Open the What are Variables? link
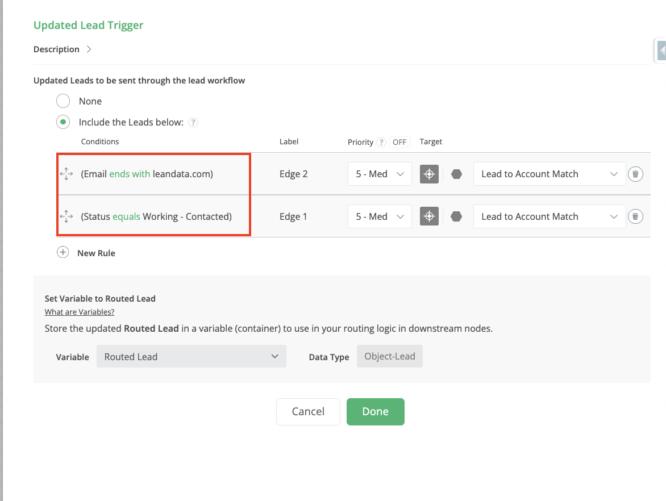 (80, 312)
